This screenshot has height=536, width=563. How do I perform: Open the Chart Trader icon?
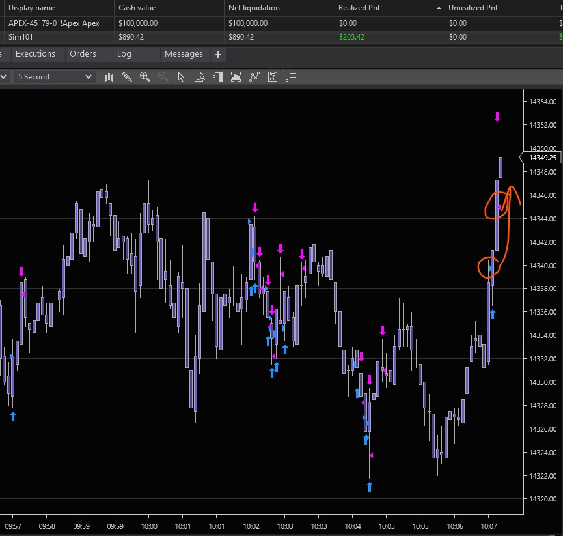pos(218,77)
